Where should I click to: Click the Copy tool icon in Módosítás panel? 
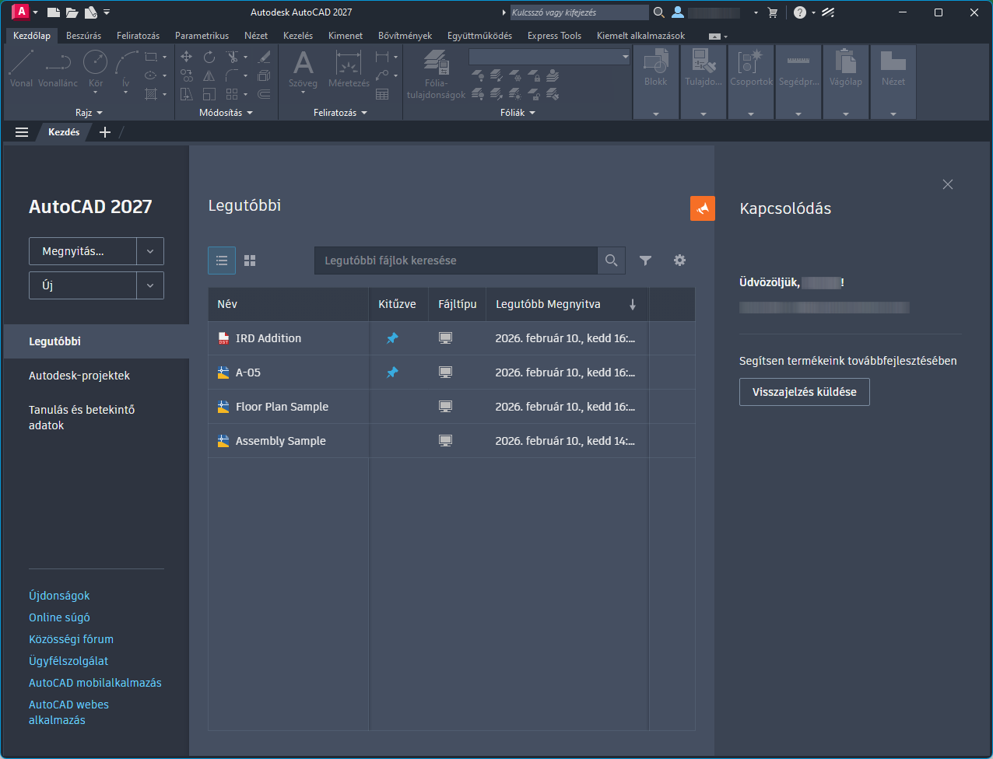coord(186,75)
